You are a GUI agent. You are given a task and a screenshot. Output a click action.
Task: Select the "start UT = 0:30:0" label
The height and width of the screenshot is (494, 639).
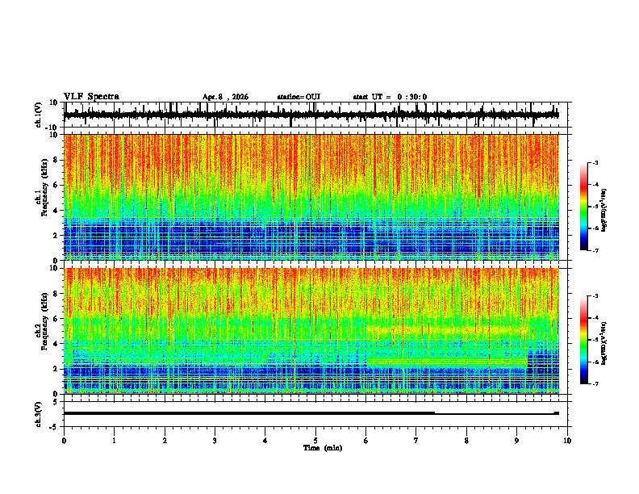390,97
